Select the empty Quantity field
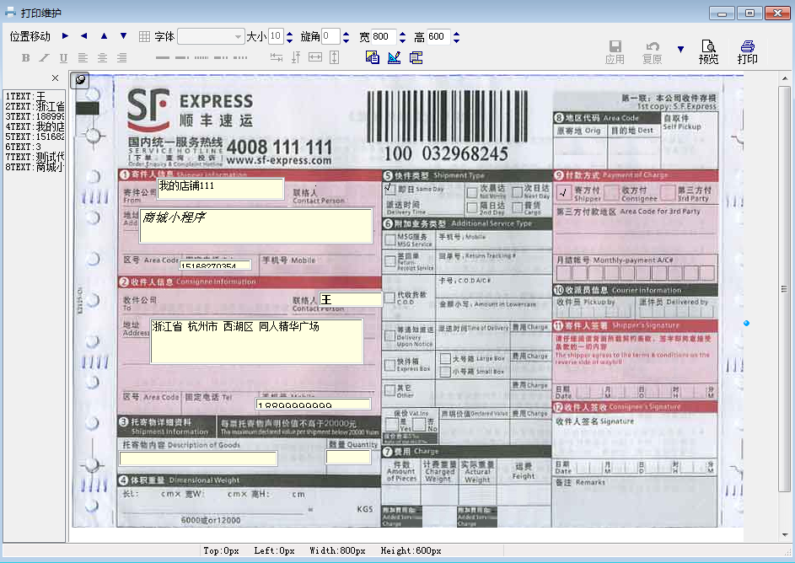This screenshot has height=563, width=795. point(348,457)
